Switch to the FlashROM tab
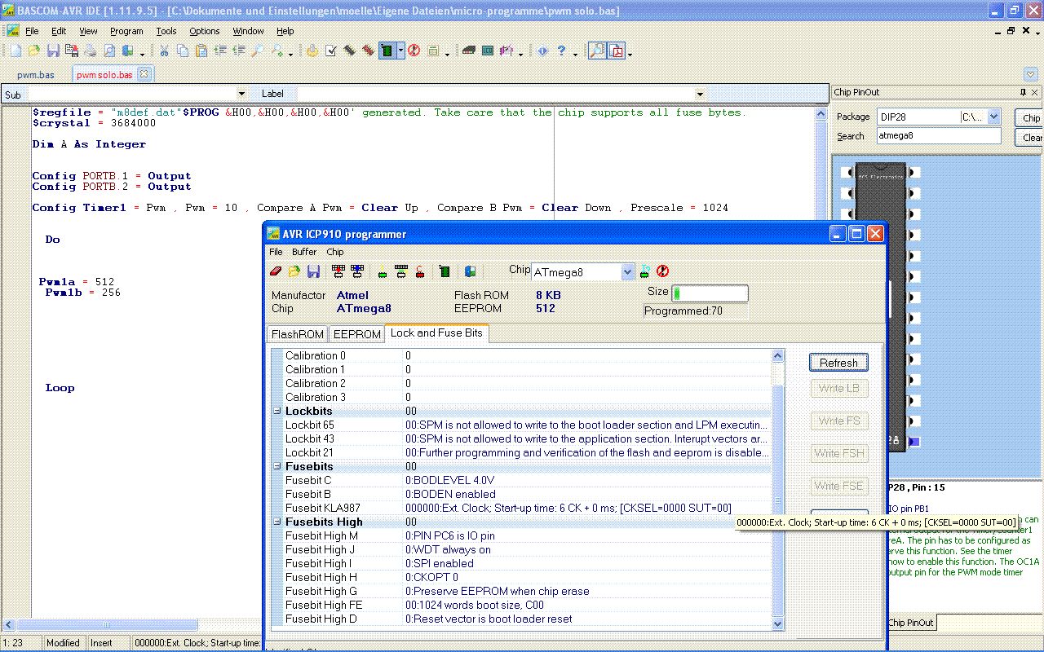Viewport: 1044px width, 652px height. (x=298, y=334)
